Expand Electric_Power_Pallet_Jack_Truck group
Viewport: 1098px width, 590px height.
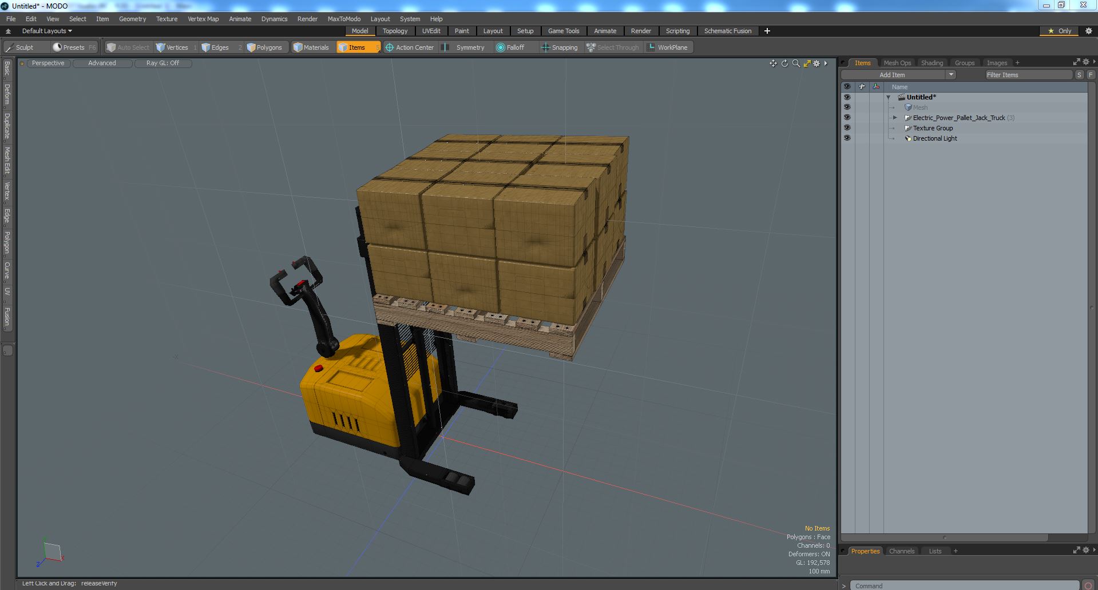[895, 118]
